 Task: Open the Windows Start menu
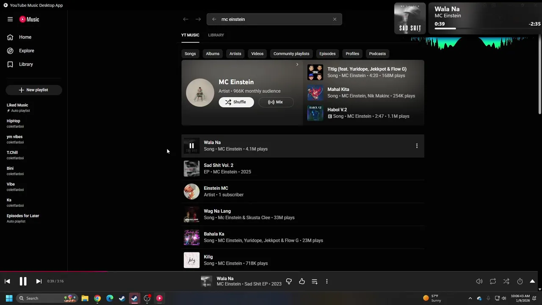(x=9, y=298)
